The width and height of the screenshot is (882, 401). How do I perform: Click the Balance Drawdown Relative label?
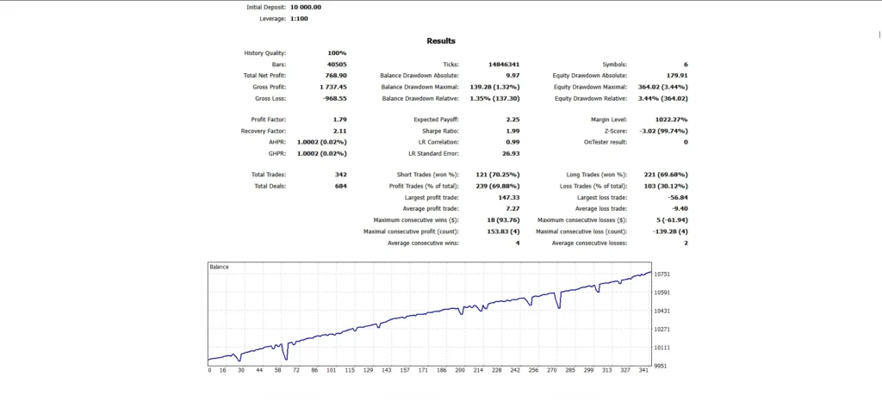pyautogui.click(x=420, y=98)
